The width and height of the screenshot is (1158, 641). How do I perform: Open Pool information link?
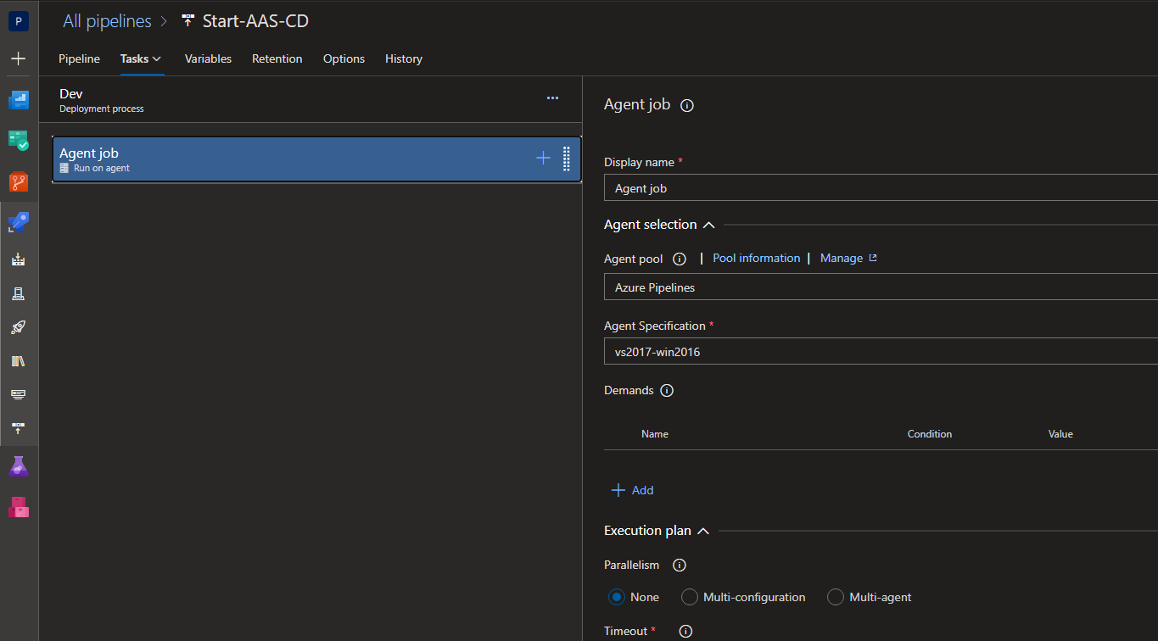757,258
